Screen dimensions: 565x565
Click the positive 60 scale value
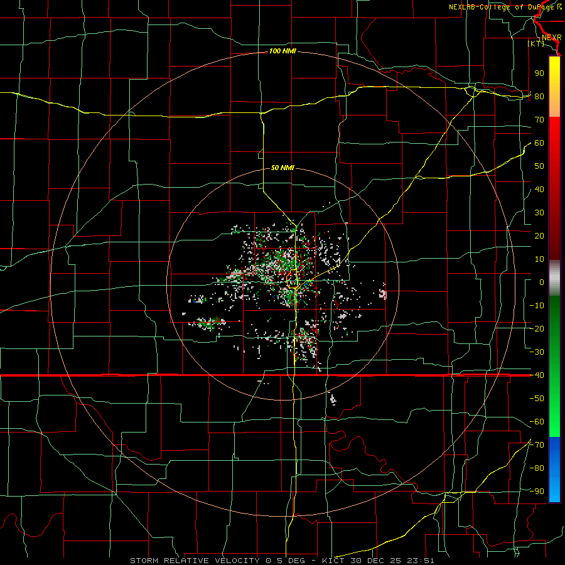tap(539, 143)
